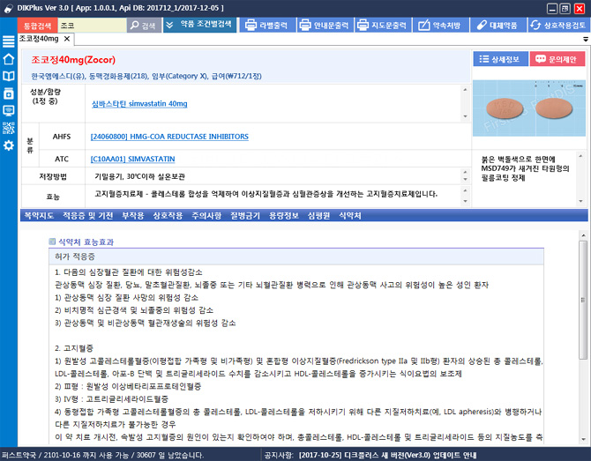Screen dimensions: 591x461
Task: Open 상호작용검토 interaction review
Action: coord(558,26)
